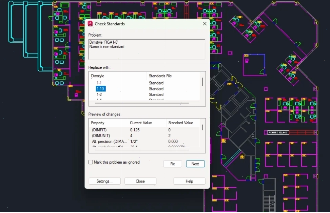The height and width of the screenshot is (213, 330).
Task: Click the Next button
Action: 195,164
